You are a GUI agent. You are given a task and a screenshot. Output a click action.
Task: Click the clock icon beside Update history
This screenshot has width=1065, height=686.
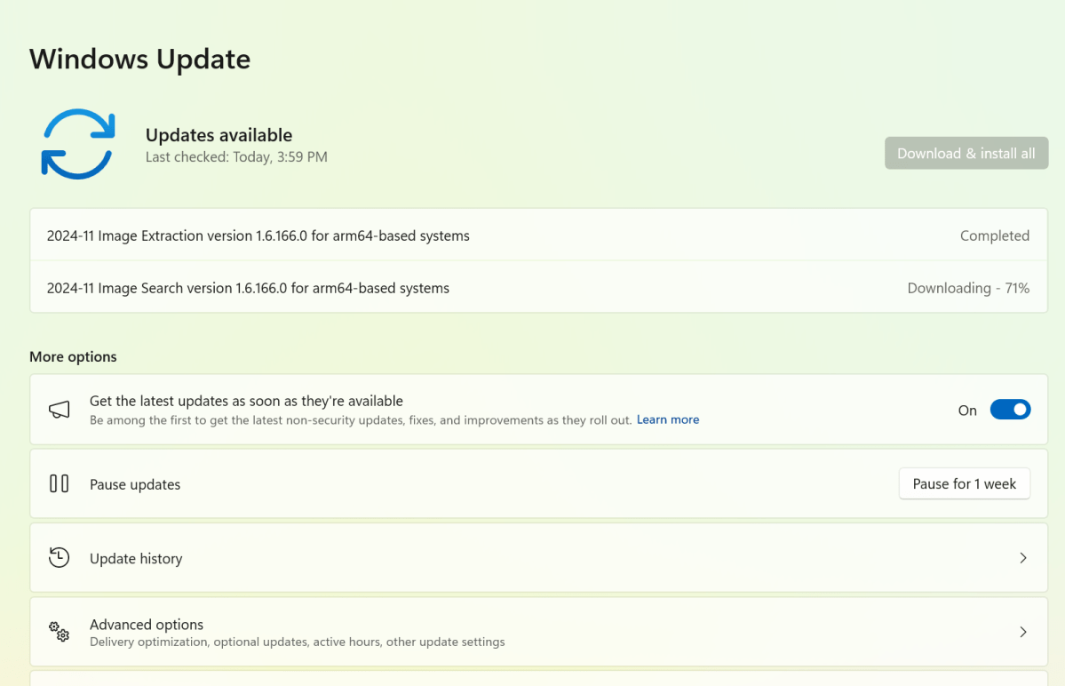pyautogui.click(x=59, y=557)
